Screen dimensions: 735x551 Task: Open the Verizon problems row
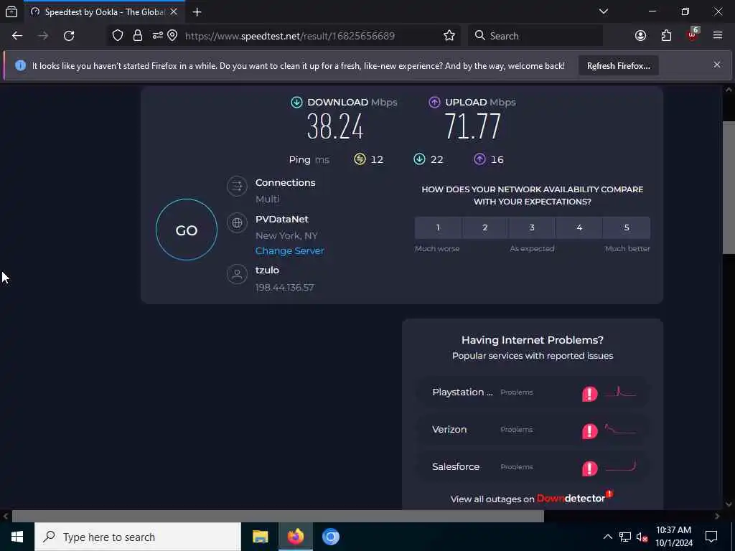(x=533, y=430)
